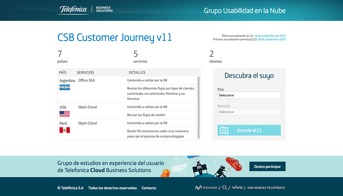Click Perú's Contenido a validar detail

147,123
